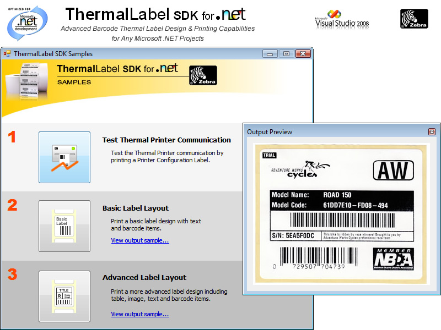Close the Output Preview window
Image resolution: width=441 pixels, height=330 pixels.
tap(432, 132)
